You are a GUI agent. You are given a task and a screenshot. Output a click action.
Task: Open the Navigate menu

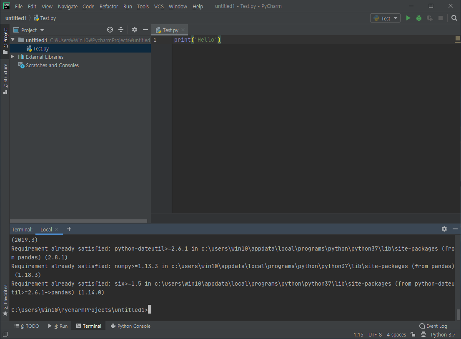68,6
